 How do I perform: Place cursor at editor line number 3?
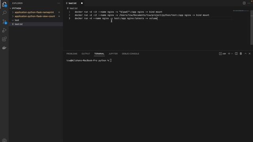[70, 19]
